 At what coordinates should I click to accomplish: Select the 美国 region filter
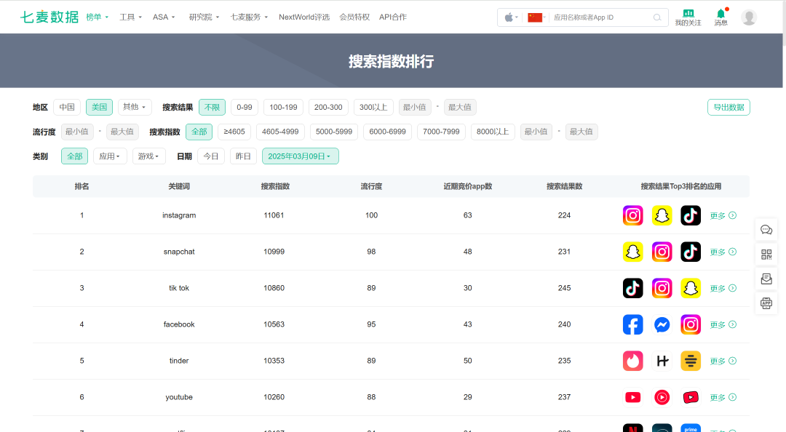99,107
